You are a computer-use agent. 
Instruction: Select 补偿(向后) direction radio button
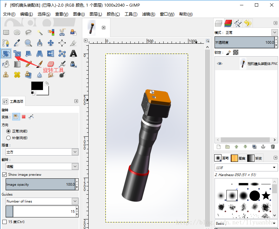(8, 138)
